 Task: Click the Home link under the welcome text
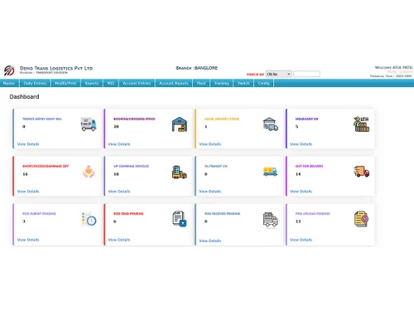392,71
